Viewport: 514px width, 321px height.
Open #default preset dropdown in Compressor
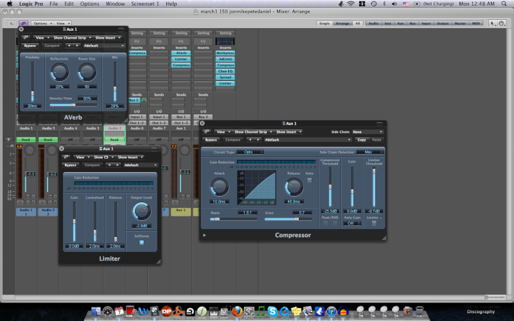point(308,139)
